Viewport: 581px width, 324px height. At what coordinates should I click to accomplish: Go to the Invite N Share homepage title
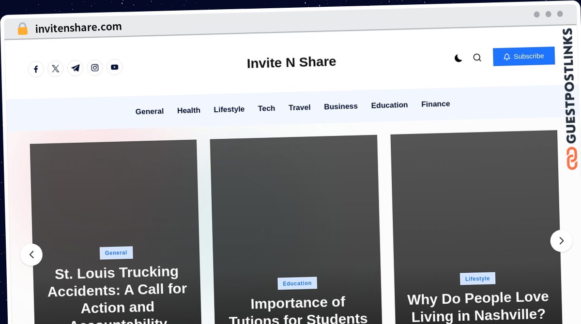click(291, 62)
